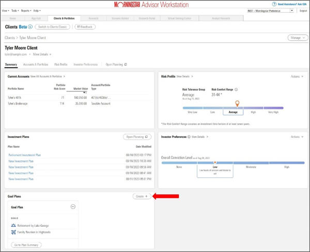Open New Investment Plan modified 08:41 AM
The height and width of the screenshot is (252, 310).
(x=21, y=173)
